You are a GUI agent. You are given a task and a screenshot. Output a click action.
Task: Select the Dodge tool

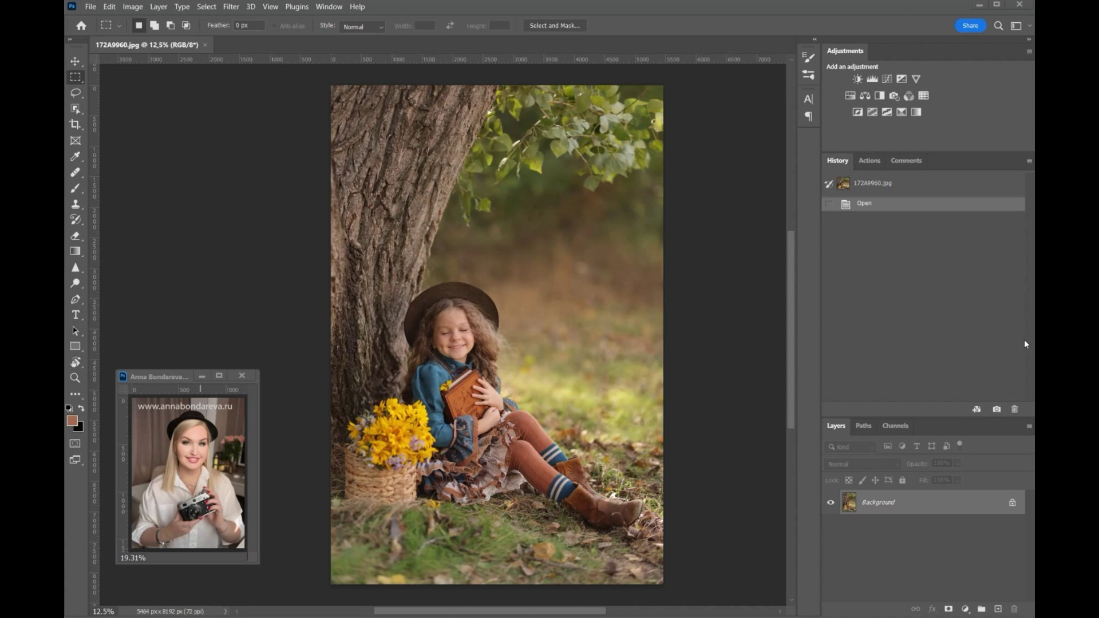75,283
